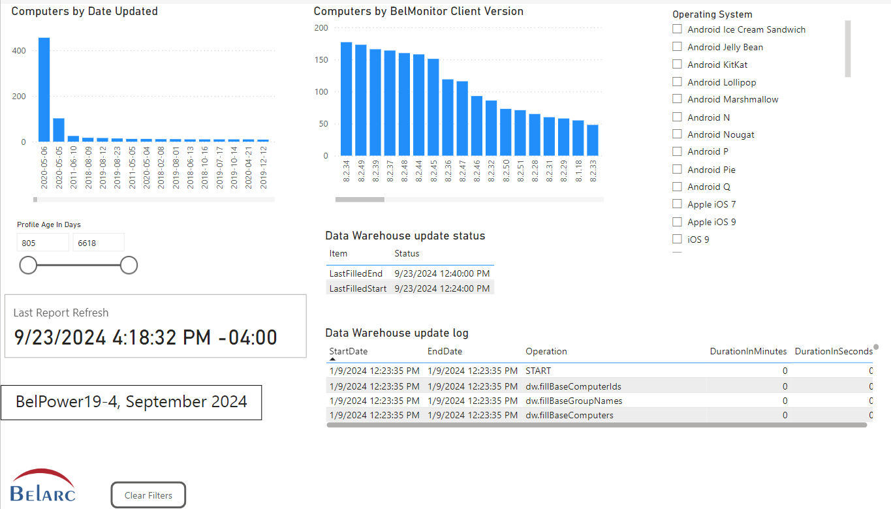Sort the log by Operation column header
The height and width of the screenshot is (509, 891).
point(546,351)
